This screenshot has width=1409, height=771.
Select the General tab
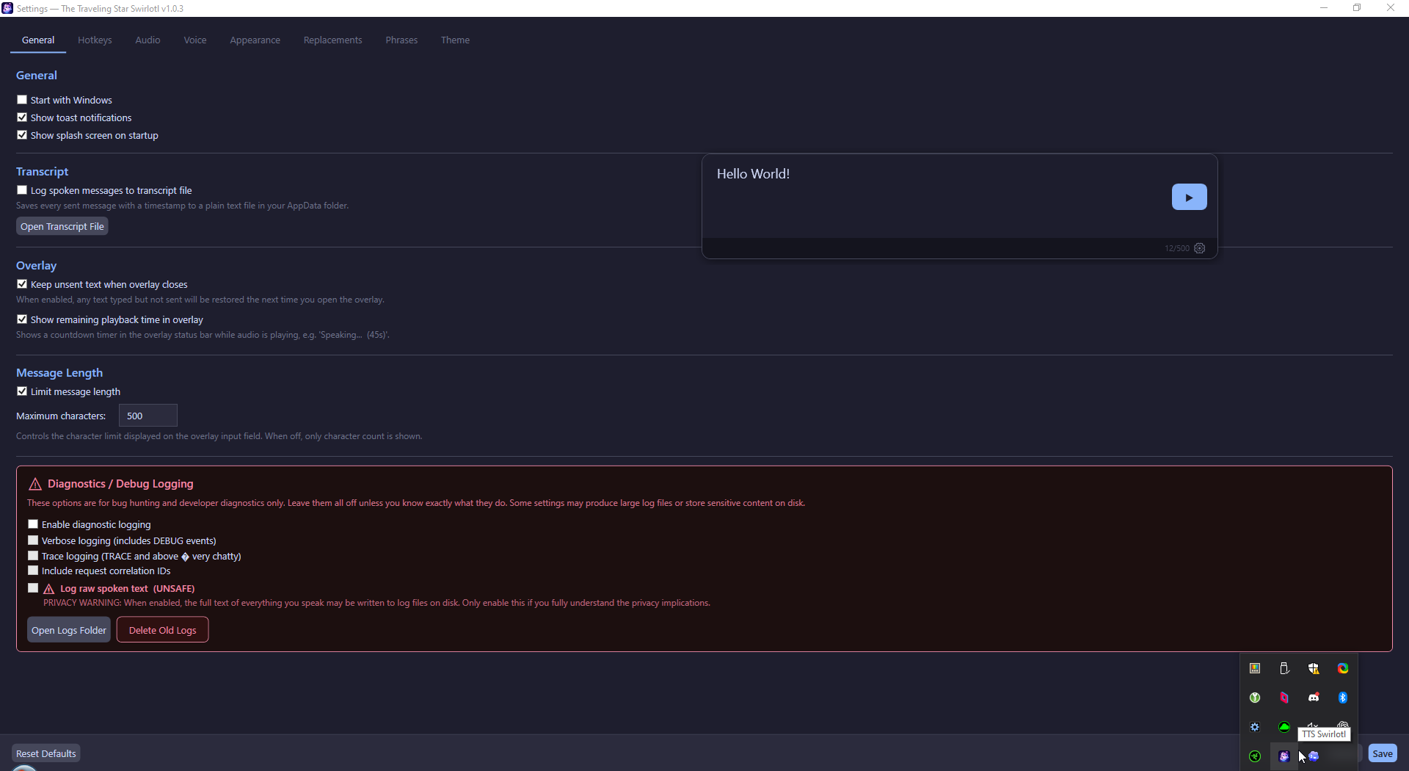[38, 40]
